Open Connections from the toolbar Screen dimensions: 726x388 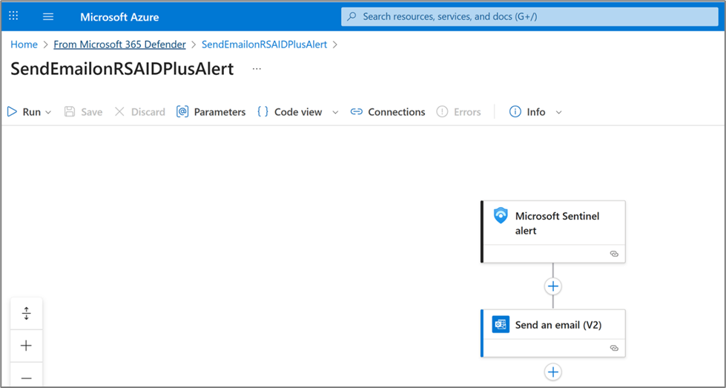point(388,112)
